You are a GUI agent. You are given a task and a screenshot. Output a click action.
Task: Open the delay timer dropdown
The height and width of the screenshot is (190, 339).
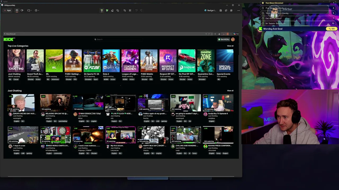click(37, 10)
